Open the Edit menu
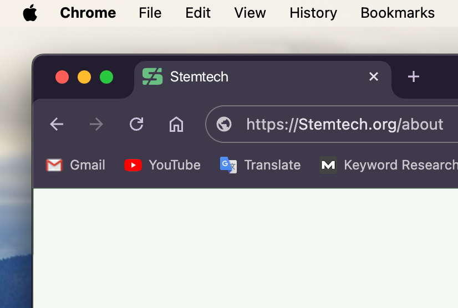The width and height of the screenshot is (458, 308). click(x=198, y=13)
